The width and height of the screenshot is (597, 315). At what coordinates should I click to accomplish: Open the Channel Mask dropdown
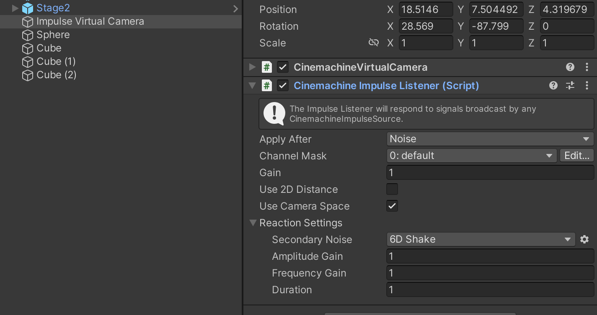click(x=471, y=156)
